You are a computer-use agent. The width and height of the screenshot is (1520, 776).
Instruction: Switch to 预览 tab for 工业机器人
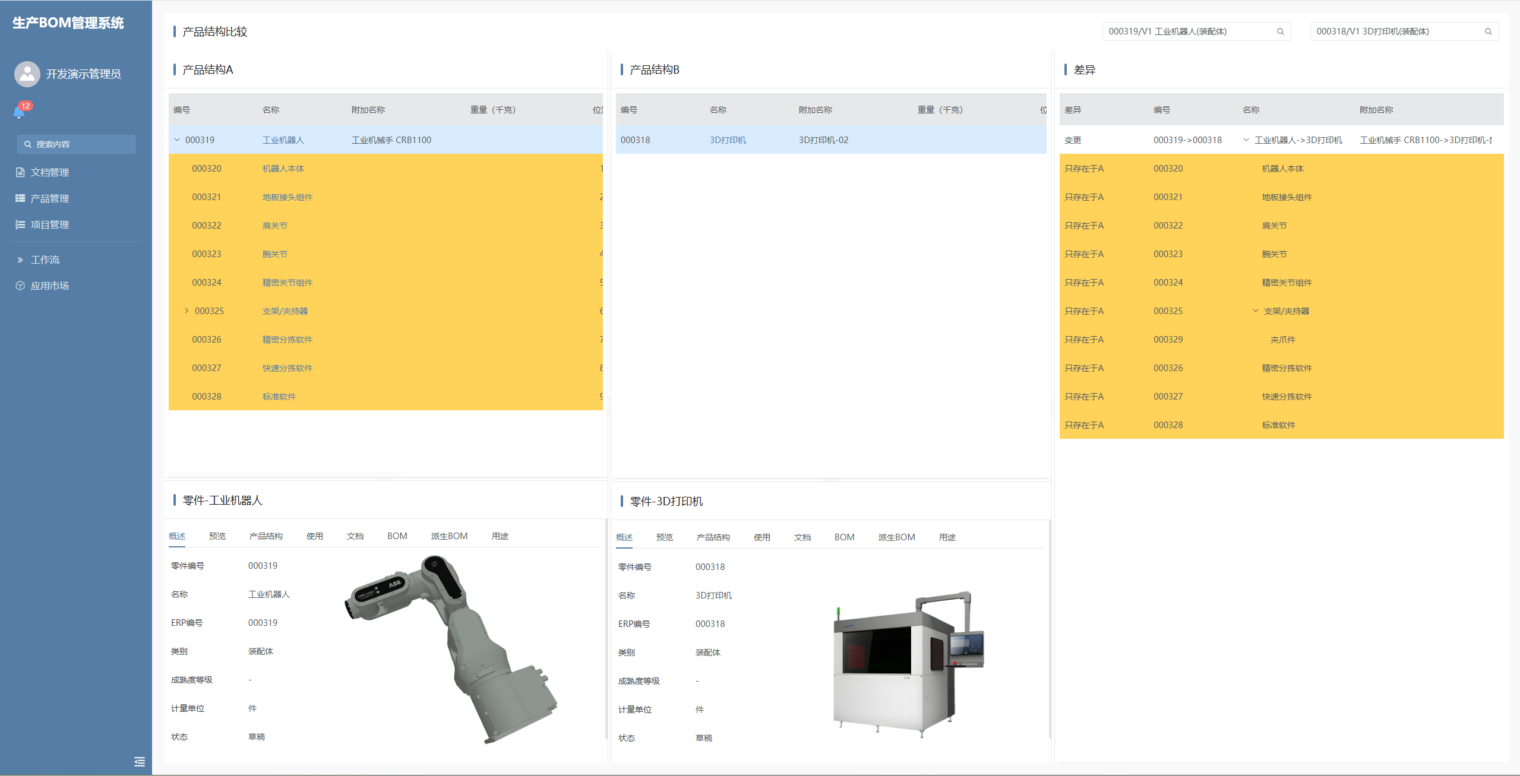click(x=217, y=536)
